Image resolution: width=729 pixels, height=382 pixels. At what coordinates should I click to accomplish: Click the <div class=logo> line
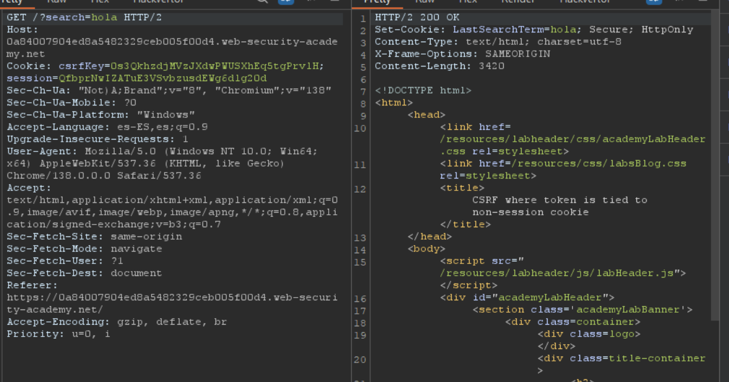[589, 334]
